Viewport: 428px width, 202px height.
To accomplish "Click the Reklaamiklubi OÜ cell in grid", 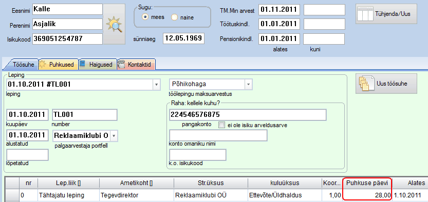I will [x=211, y=195].
